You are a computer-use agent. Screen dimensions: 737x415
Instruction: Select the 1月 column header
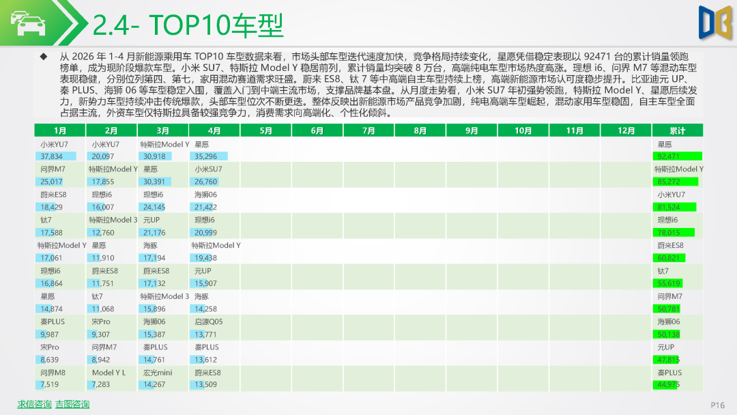pyautogui.click(x=59, y=130)
